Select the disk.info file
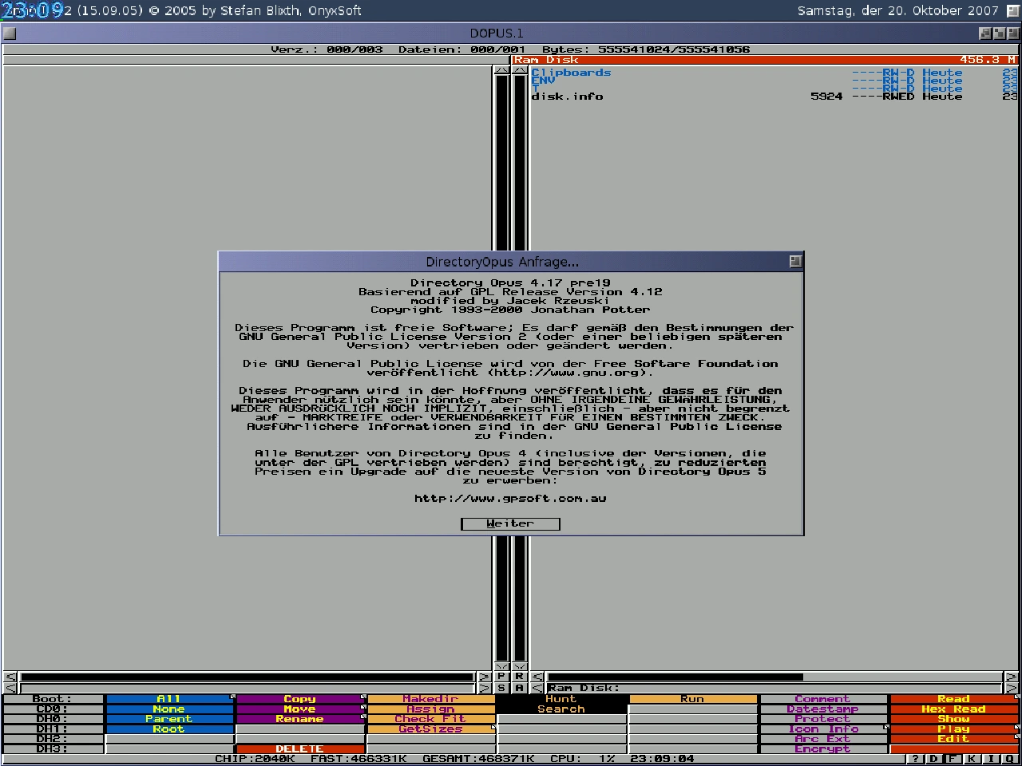This screenshot has height=766, width=1022. [774, 97]
